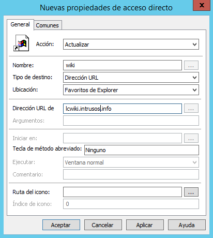Focus the Dirección URL field with lcwiki.intrusos.info
213x238 pixels.
[x=123, y=109]
